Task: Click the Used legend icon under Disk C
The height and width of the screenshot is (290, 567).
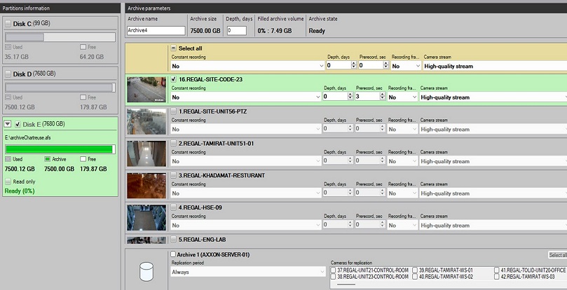Action: click(x=8, y=47)
